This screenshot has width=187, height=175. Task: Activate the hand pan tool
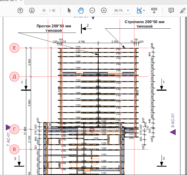(x=81, y=11)
